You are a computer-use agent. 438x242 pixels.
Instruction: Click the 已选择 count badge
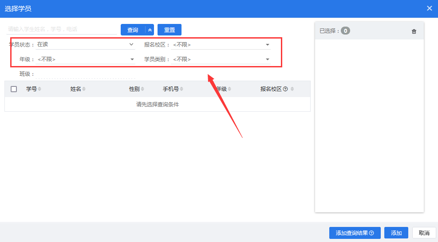click(x=345, y=31)
